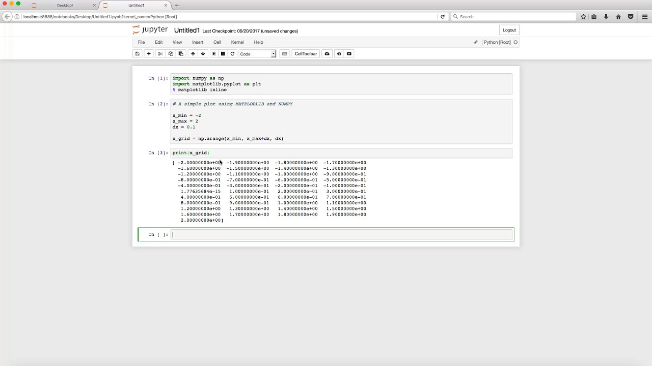Open the File menu
Viewport: 652px width, 366px height.
141,42
